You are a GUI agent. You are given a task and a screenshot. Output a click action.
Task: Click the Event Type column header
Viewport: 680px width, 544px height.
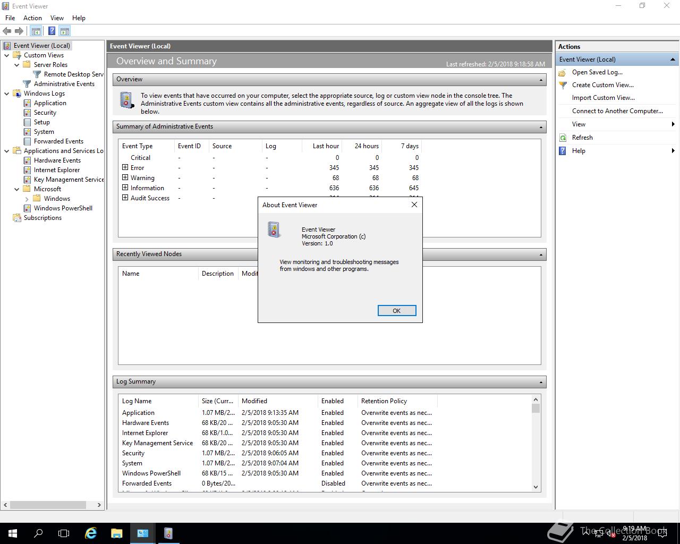(x=147, y=146)
